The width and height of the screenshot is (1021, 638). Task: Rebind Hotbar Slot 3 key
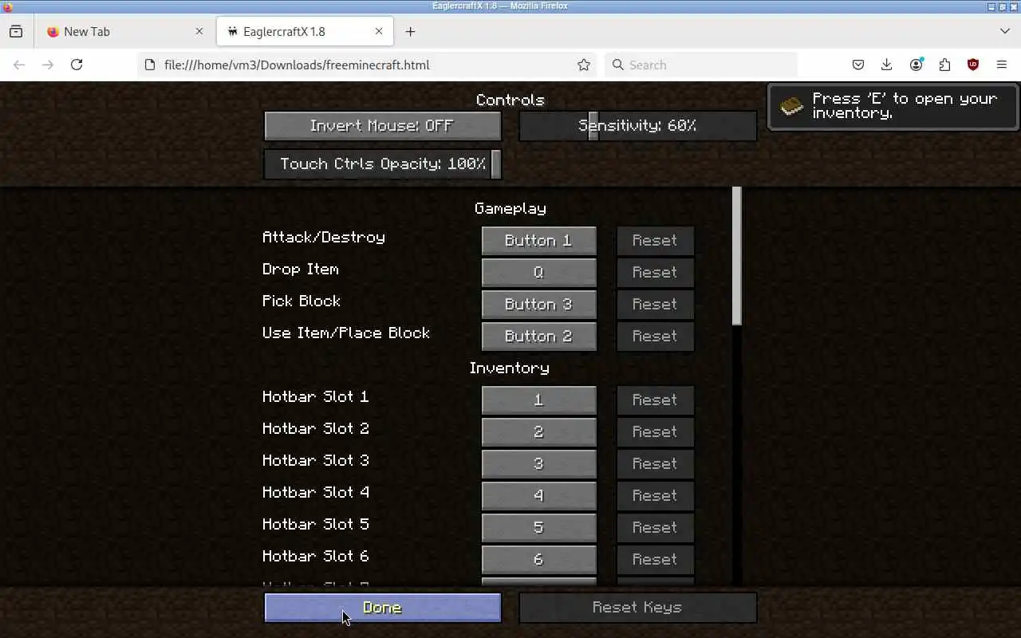(539, 463)
